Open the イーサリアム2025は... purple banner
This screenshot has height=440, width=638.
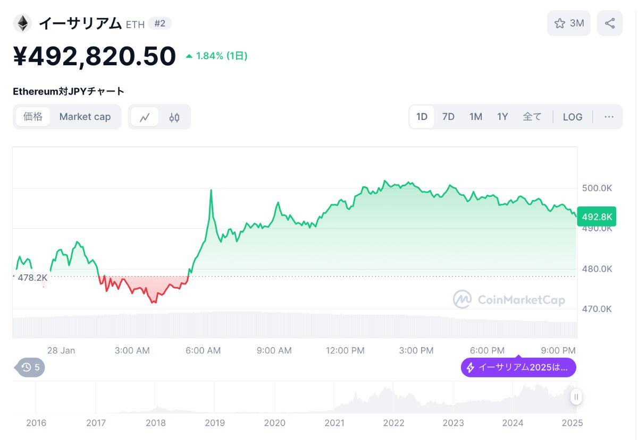click(x=518, y=367)
